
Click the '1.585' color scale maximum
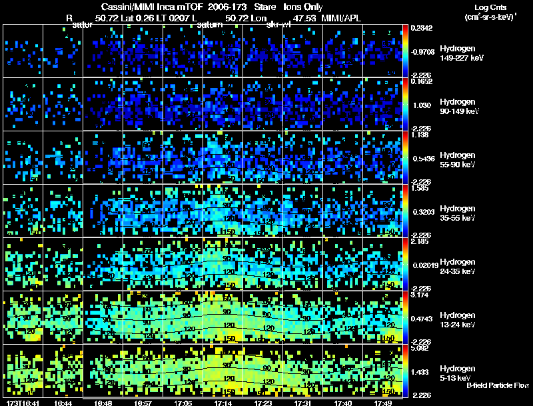[x=420, y=188]
